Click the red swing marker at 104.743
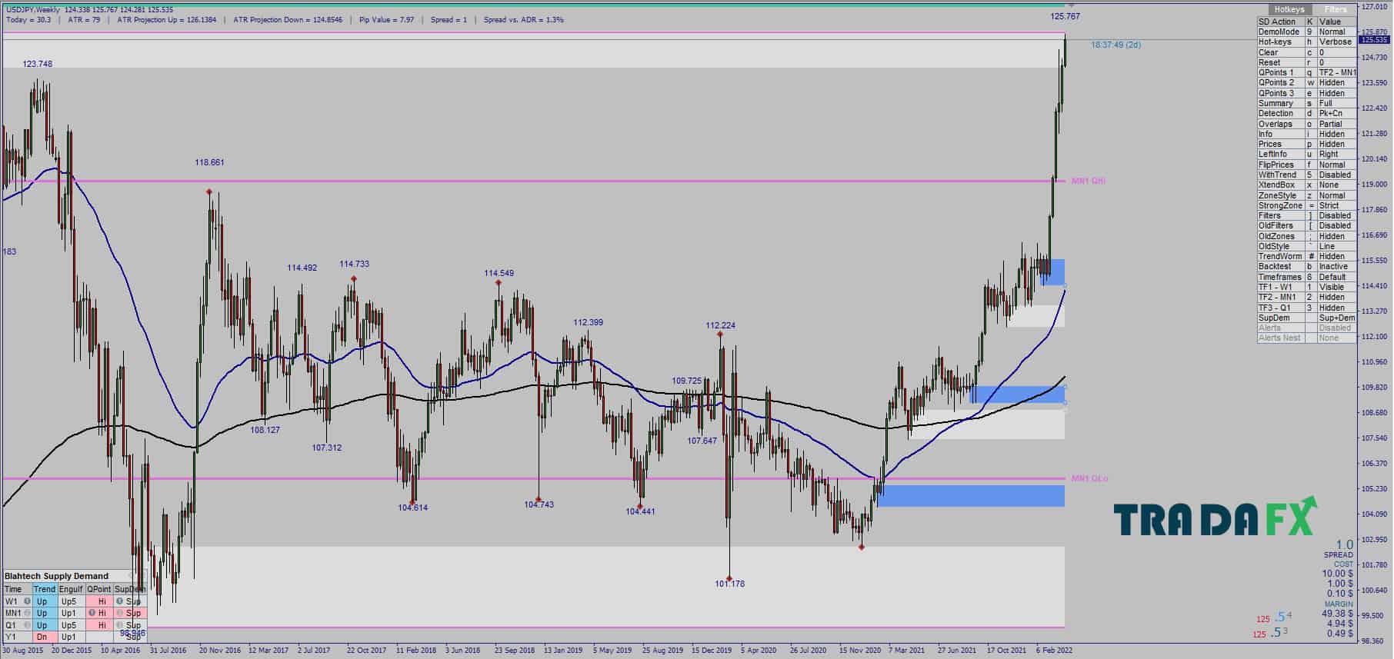The width and height of the screenshot is (1394, 659). click(539, 499)
